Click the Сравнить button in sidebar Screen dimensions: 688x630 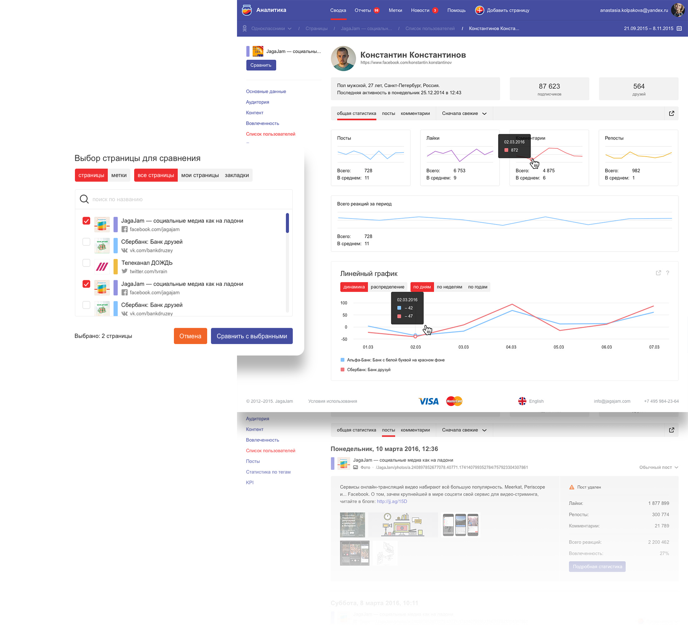coord(261,65)
